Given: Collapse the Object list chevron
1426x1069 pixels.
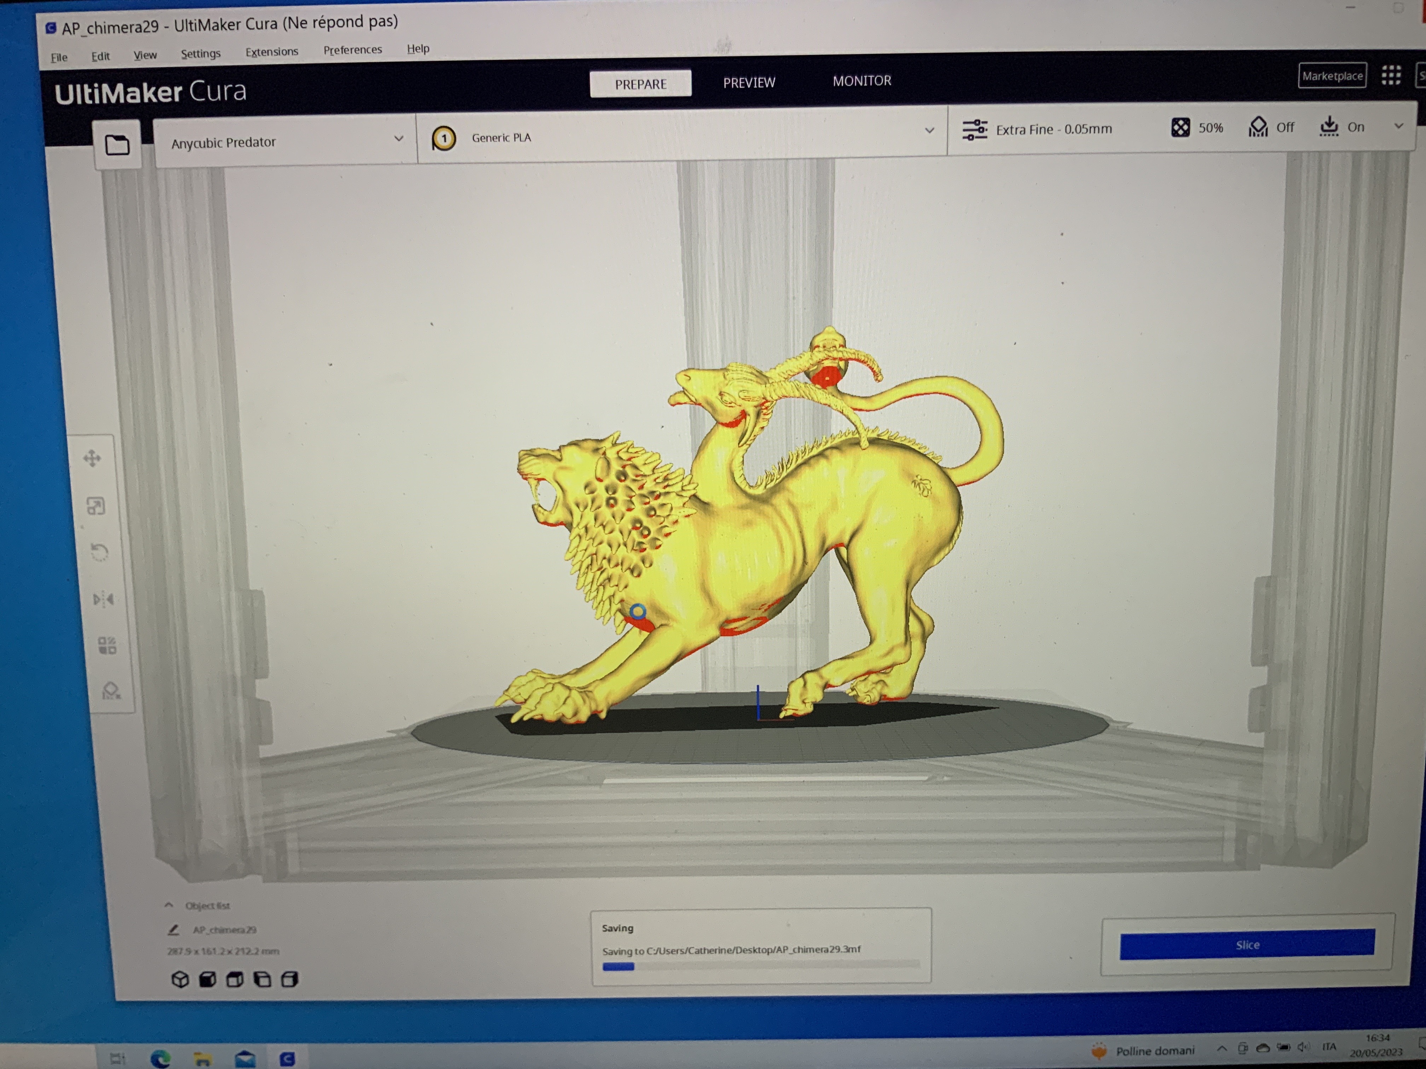Looking at the screenshot, I should [168, 905].
